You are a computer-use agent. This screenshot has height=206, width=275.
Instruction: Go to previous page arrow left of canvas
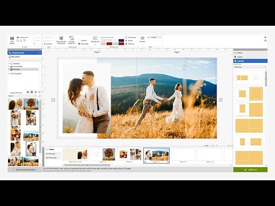point(53,100)
